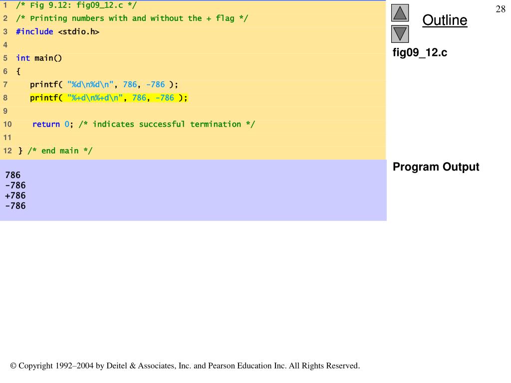511x383 pixels.
Task: Click the #include <stdio.h> line
Action: (x=58, y=31)
